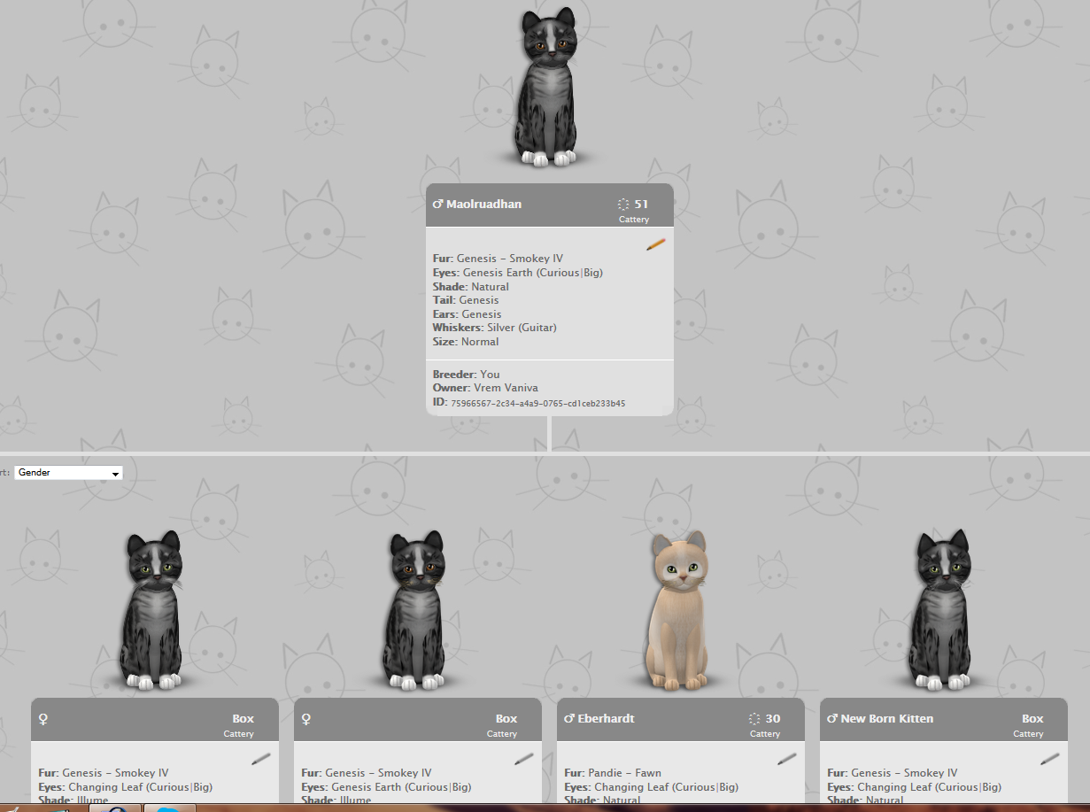1090x812 pixels.
Task: Click the male symbol beside Maolruadhan
Action: pos(437,205)
